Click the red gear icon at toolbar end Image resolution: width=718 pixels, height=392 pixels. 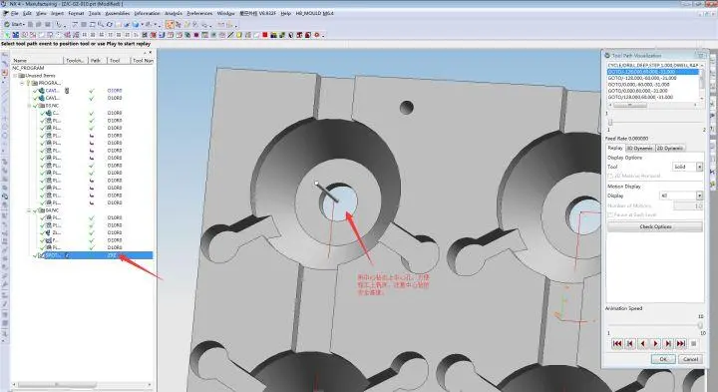point(317,35)
